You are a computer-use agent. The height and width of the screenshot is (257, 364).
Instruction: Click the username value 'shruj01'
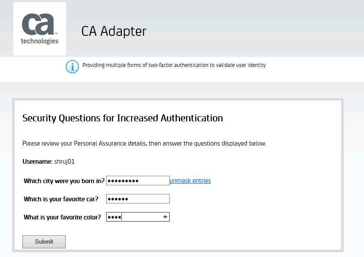(x=64, y=162)
